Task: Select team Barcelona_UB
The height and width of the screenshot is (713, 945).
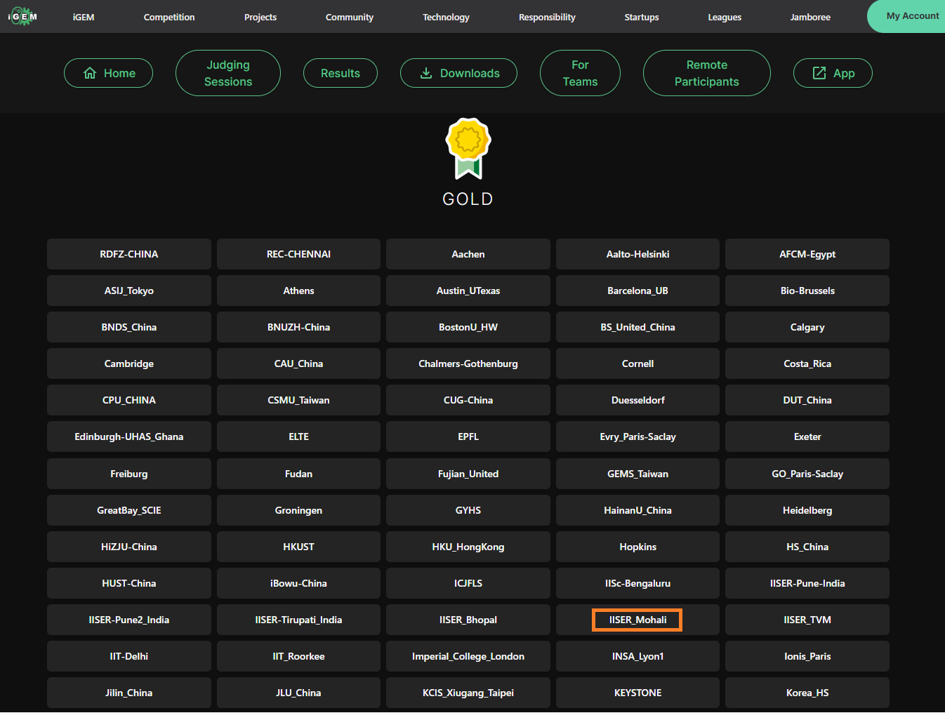Action: click(x=637, y=291)
